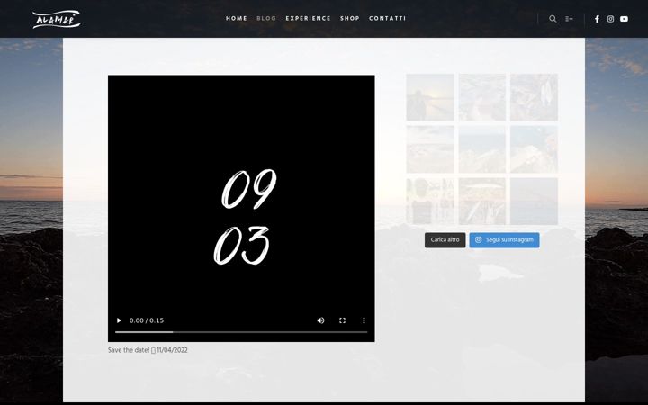Open video more options menu
Viewport: 648px width, 405px height.
point(364,320)
